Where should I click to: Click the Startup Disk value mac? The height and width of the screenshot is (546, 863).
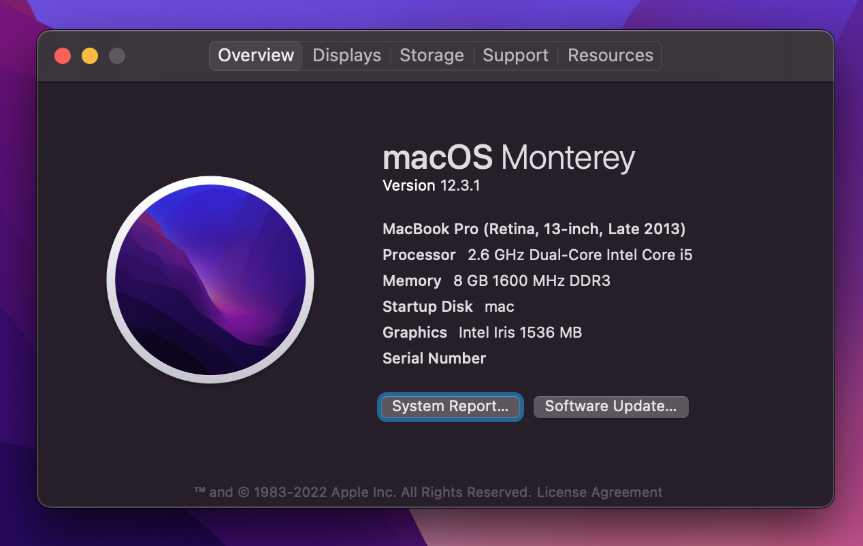click(499, 307)
